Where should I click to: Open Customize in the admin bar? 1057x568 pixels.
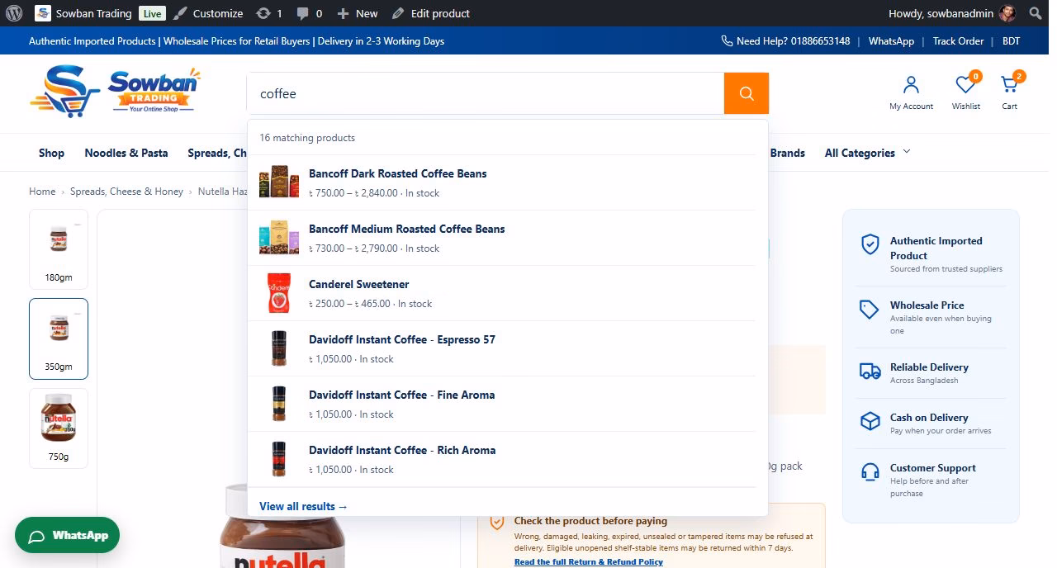(x=208, y=13)
